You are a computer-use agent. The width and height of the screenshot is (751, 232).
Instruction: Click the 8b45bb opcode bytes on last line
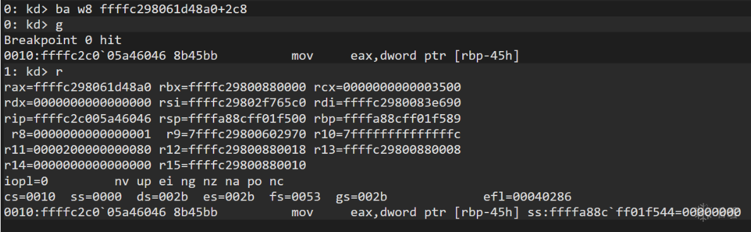pos(195,212)
